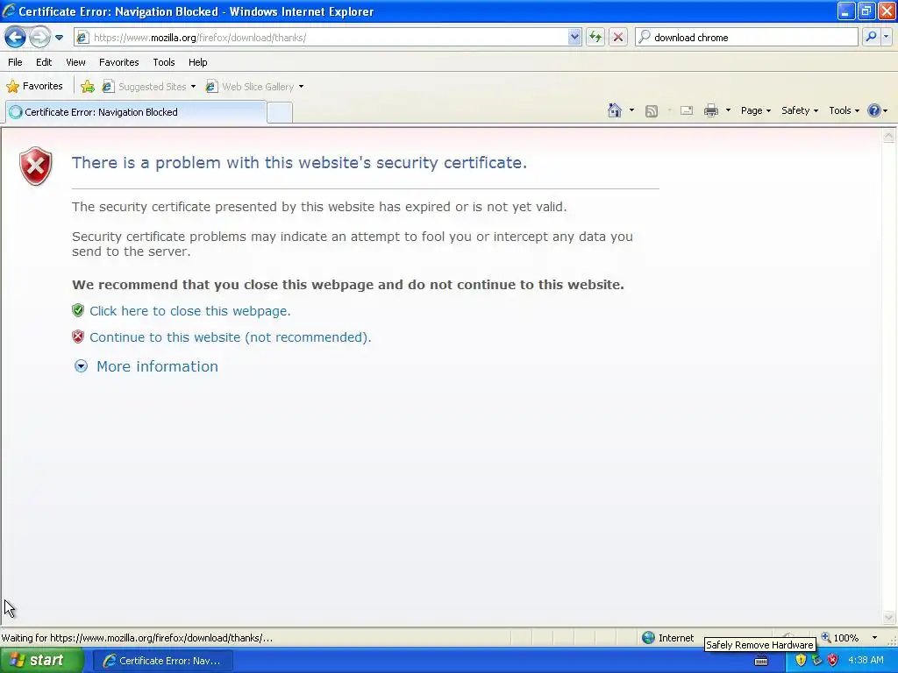Click the Refresh page button
The image size is (898, 673).
(x=595, y=38)
